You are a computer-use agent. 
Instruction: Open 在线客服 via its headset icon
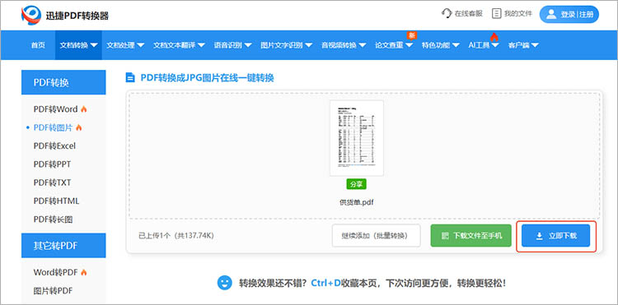point(447,13)
